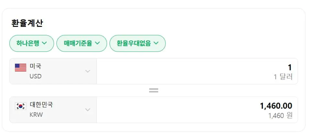Click the equals sign between currencies
This screenshot has height=133, width=313.
coord(153,91)
